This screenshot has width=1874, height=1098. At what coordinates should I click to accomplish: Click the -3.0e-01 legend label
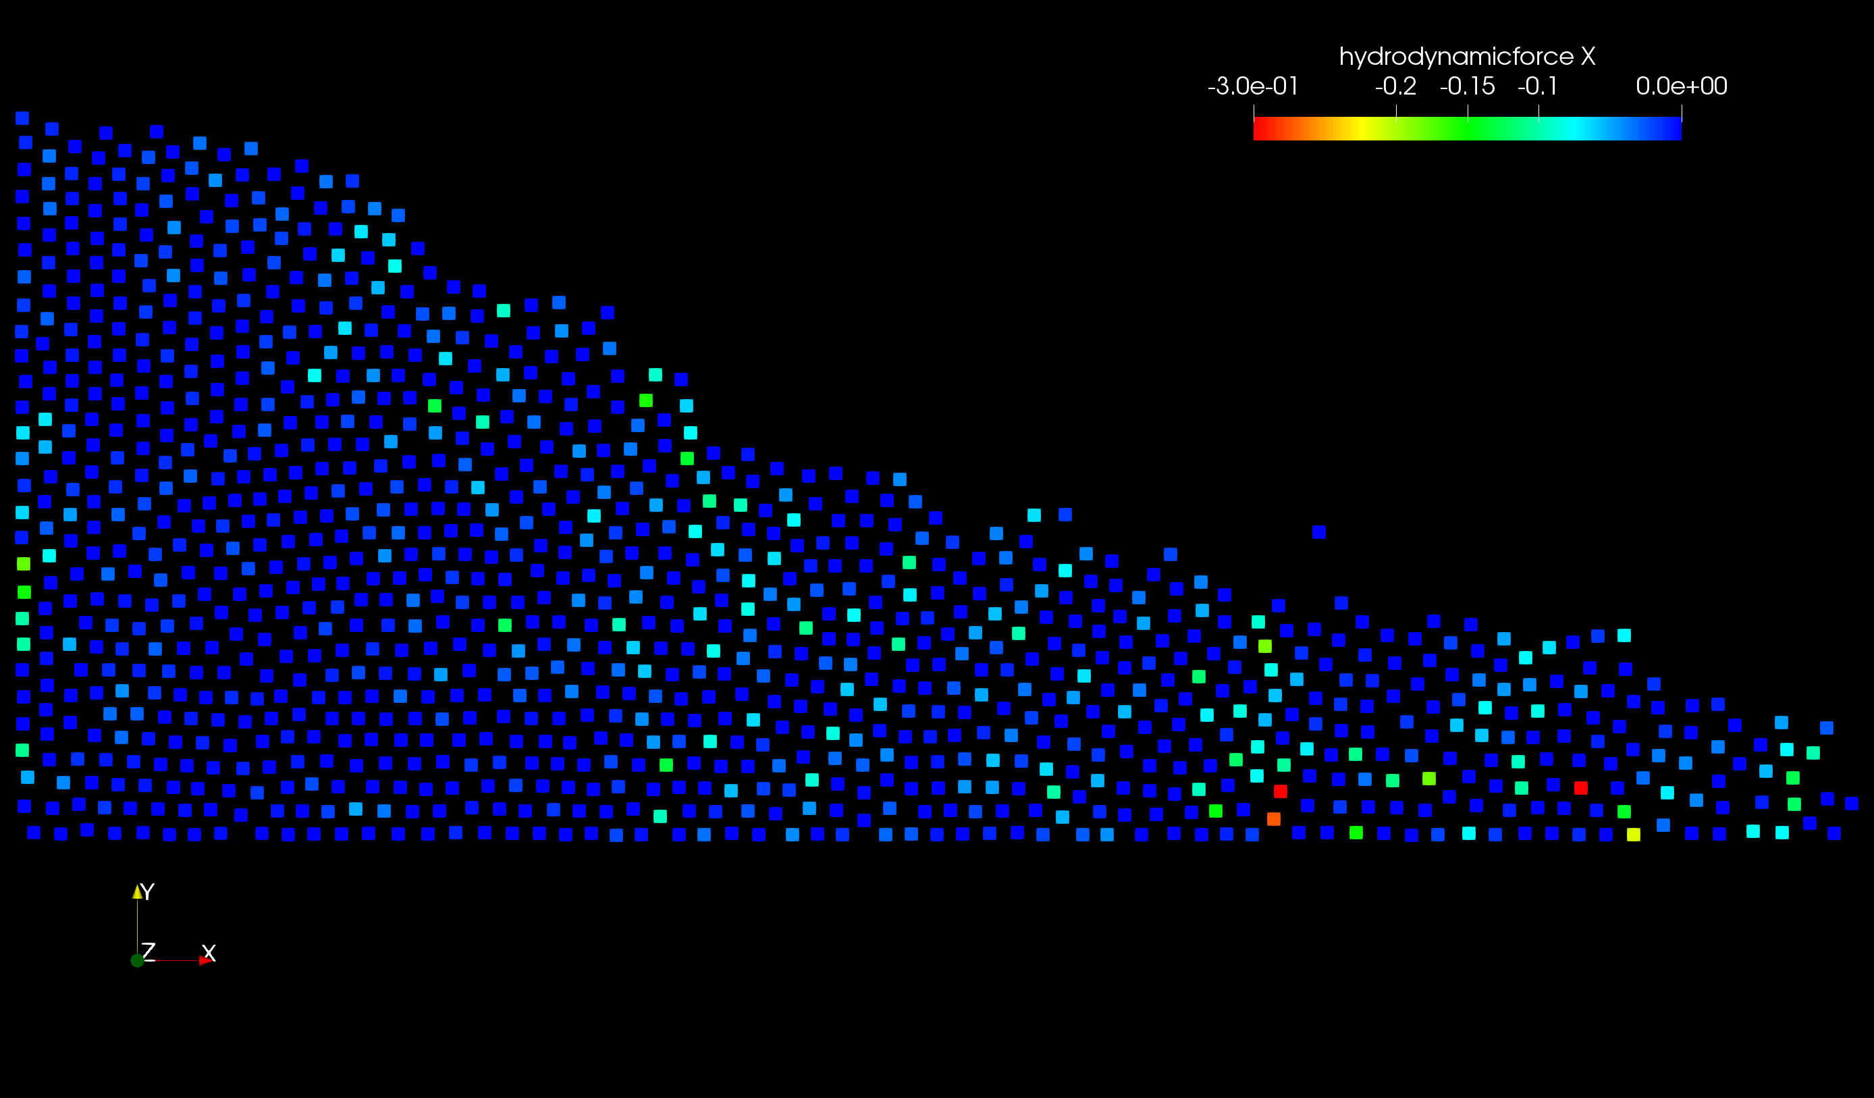(x=1253, y=86)
